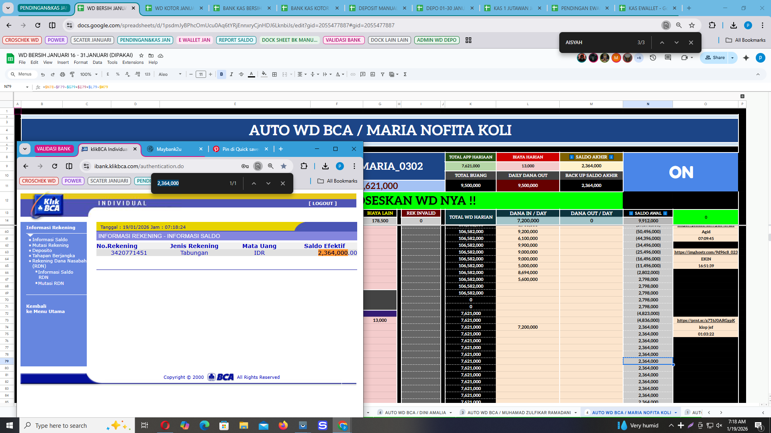Viewport: 771px width, 433px height.
Task: Go to previous AISYAH find result
Action: click(x=662, y=43)
